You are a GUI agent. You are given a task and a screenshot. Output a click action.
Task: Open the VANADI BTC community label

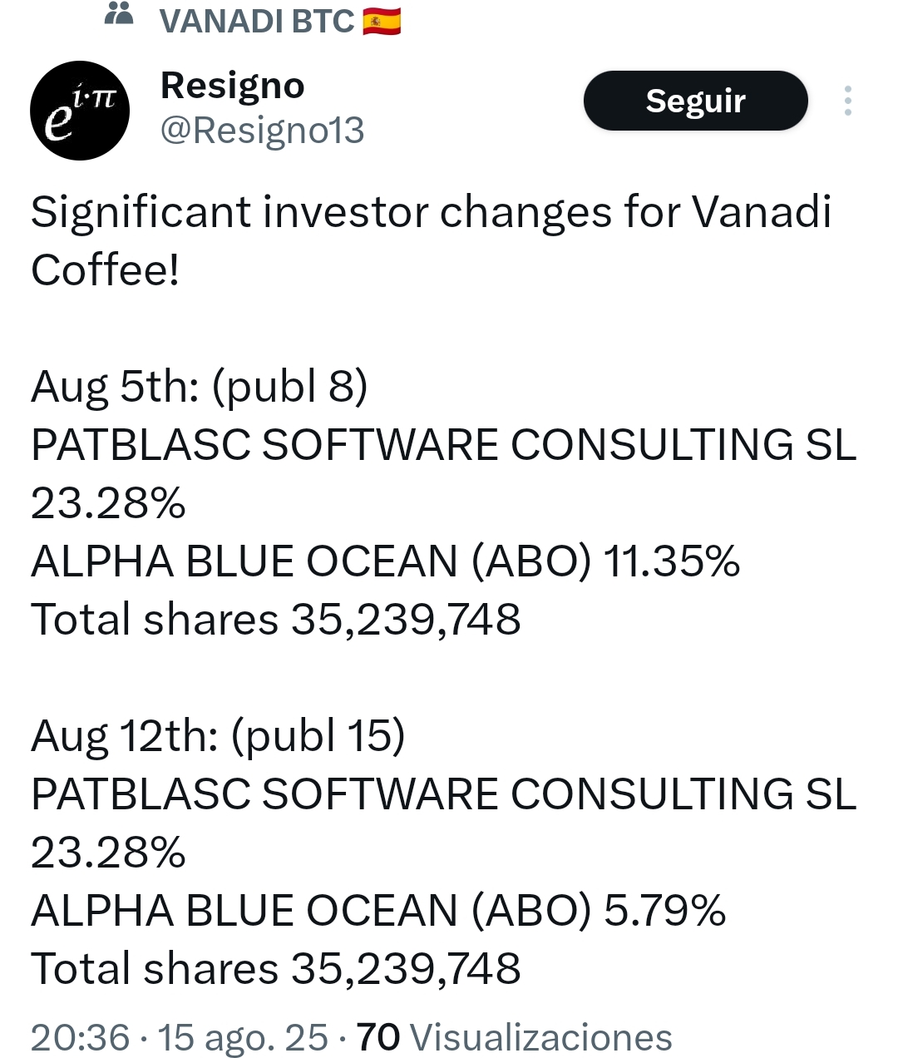257,21
